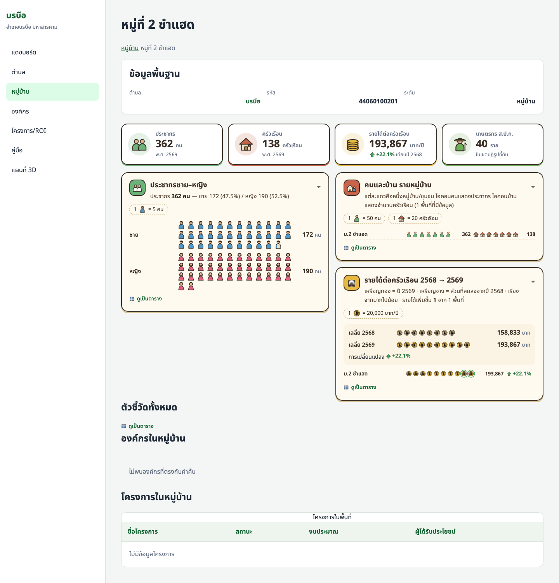Click the house icon in '= 20 ครัวเรือน' legend
The height and width of the screenshot is (583, 559).
click(401, 218)
